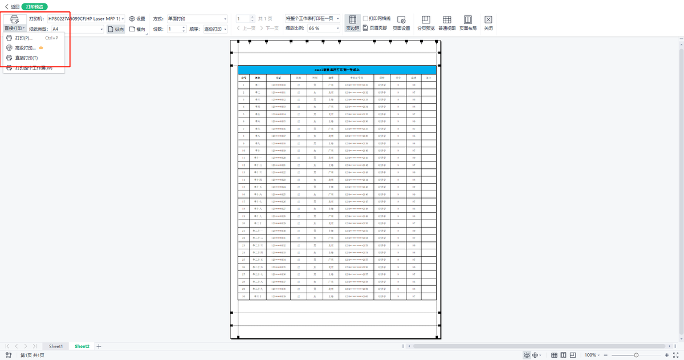This screenshot has height=360, width=684.
Task: Click the normal view grid icon in status bar
Action: pyautogui.click(x=554, y=355)
